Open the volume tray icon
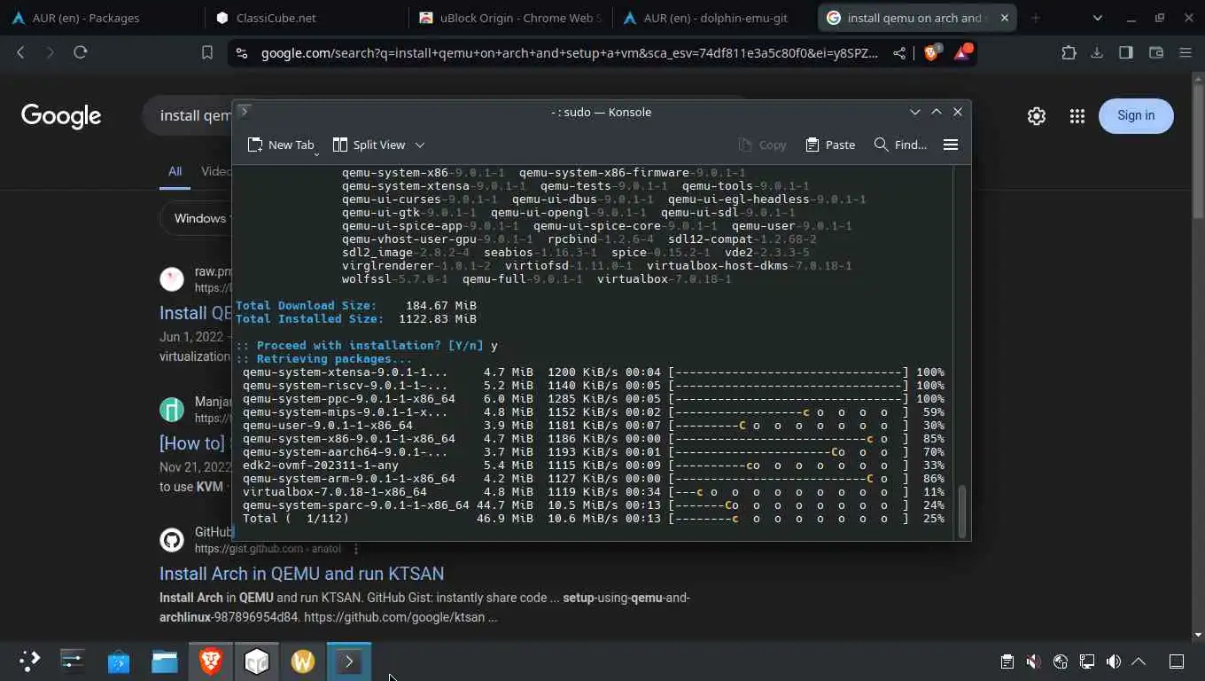 click(1113, 661)
